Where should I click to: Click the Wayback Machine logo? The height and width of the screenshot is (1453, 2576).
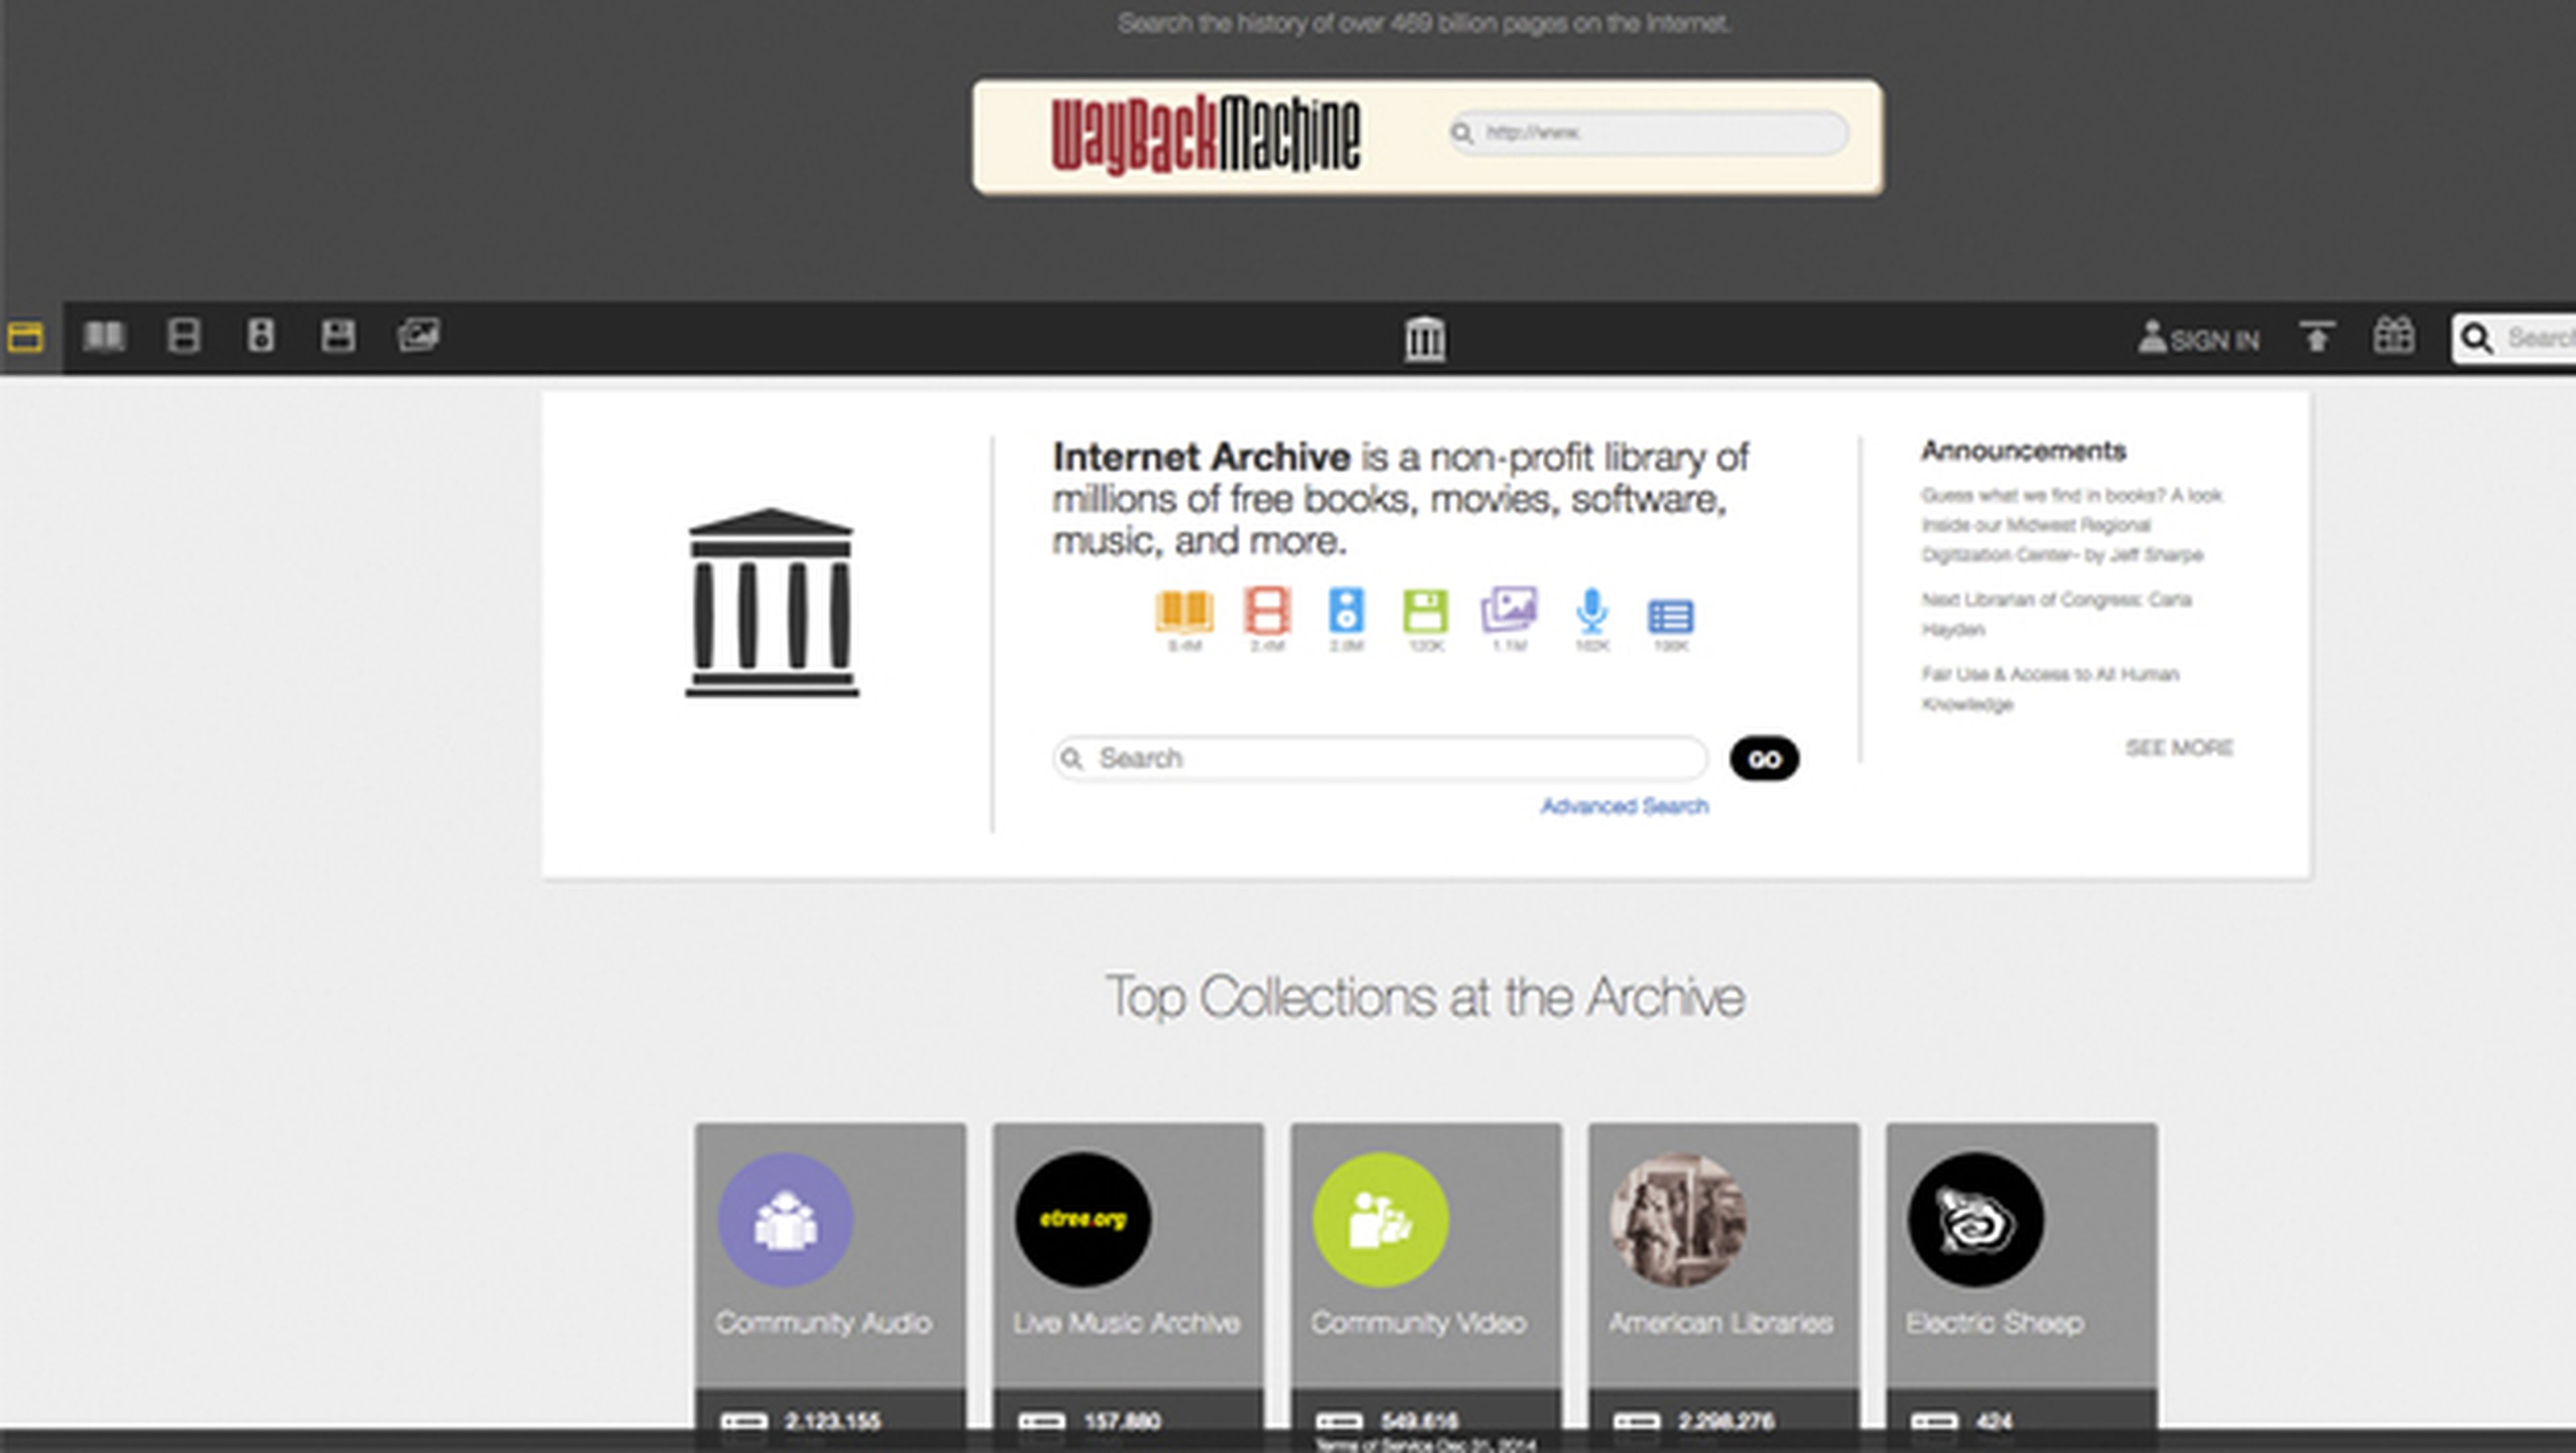(1205, 136)
